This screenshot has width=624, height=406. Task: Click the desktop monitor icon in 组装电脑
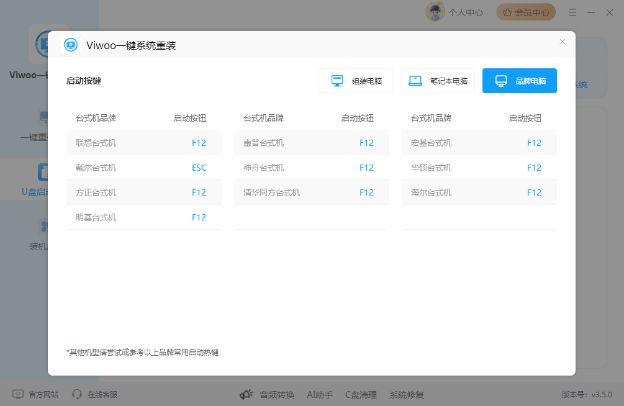click(x=337, y=81)
